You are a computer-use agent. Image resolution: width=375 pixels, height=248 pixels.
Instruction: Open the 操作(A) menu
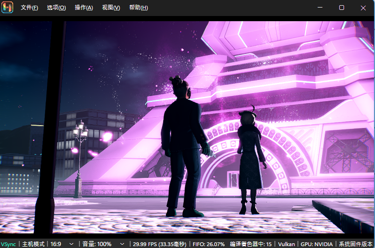point(84,8)
